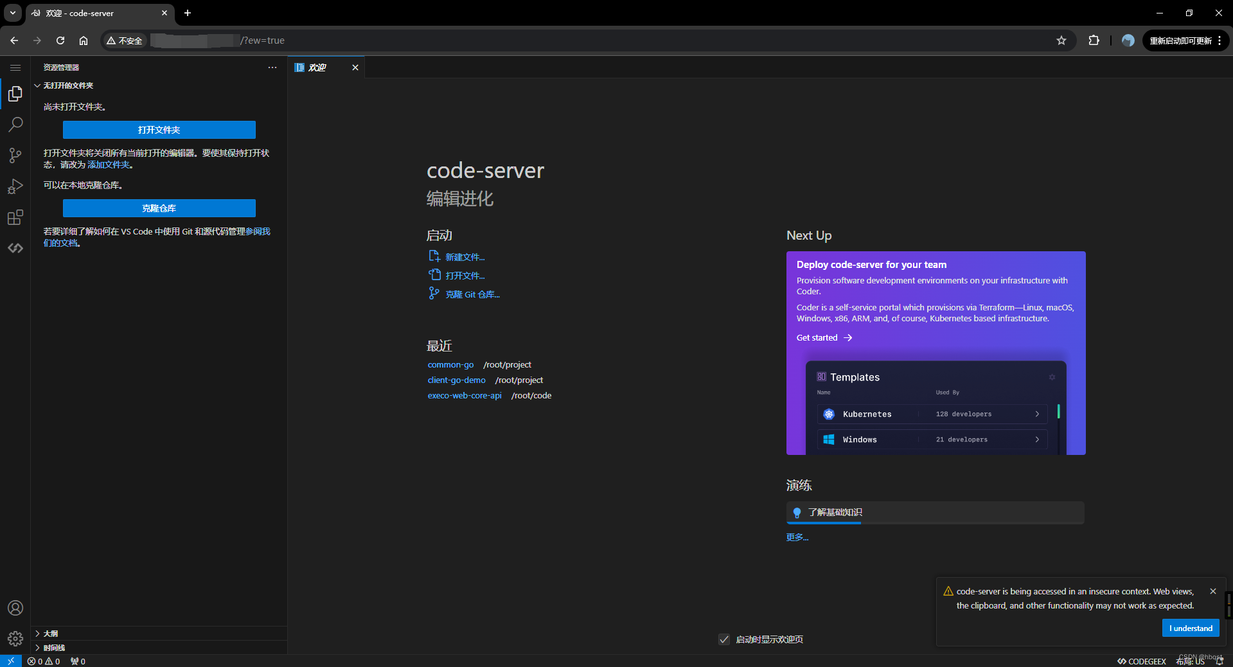1233x667 pixels.
Task: Open the Search view in activity bar
Action: point(15,124)
